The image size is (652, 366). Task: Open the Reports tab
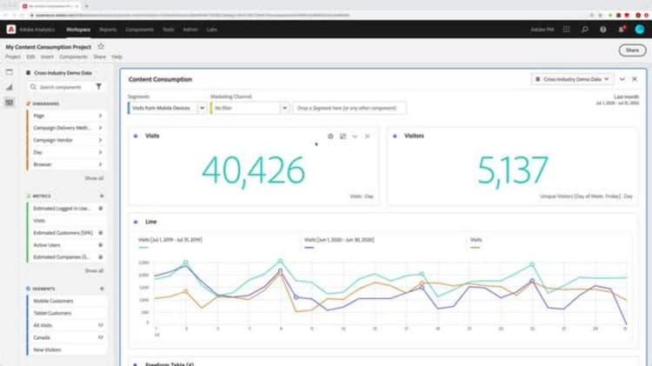108,30
